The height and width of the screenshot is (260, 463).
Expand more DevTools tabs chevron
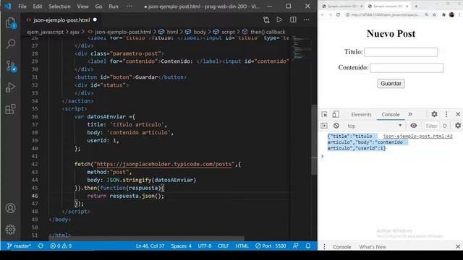pyautogui.click(x=410, y=114)
